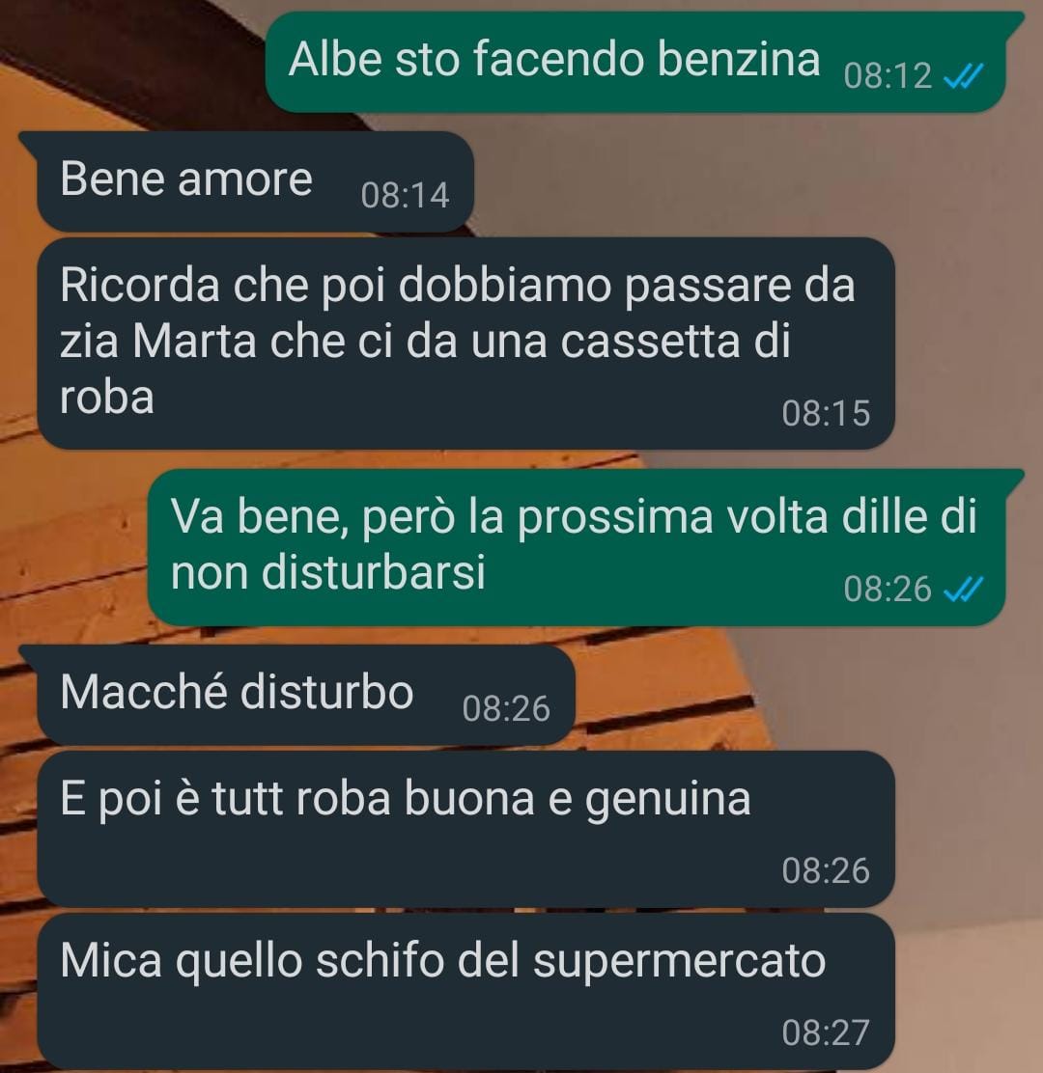Click the 08:15 timestamp
Image resolution: width=1043 pixels, height=1073 pixels.
point(826,413)
